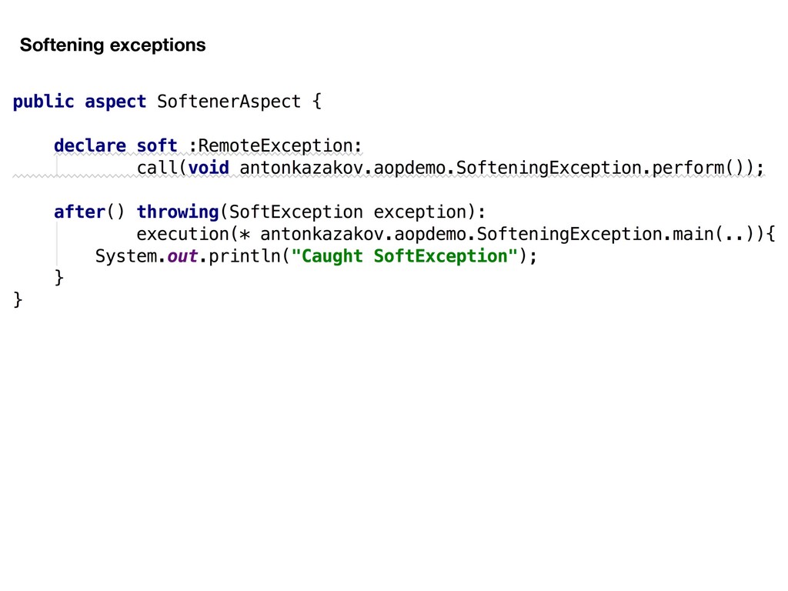Click the 'throwing' keyword
788x591 pixels.
pos(178,212)
